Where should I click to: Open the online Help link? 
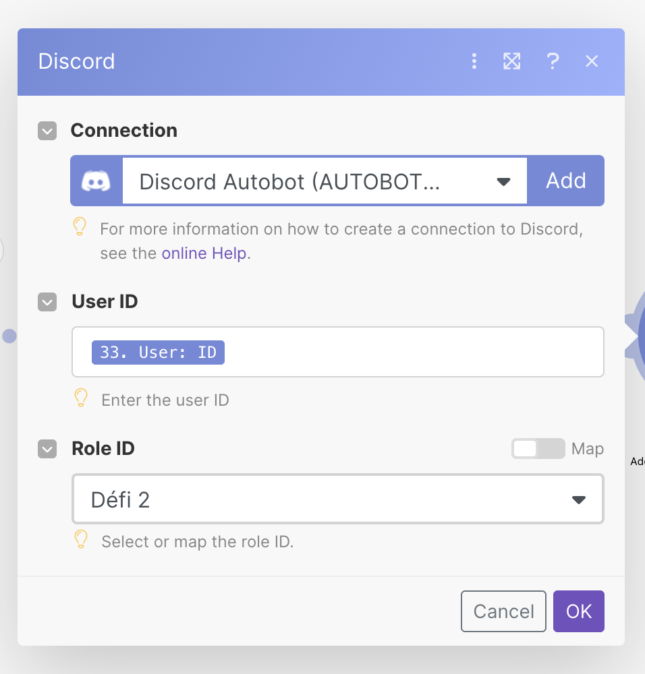pyautogui.click(x=204, y=253)
